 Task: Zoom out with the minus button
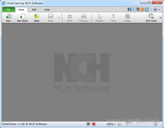(x=119, y=124)
